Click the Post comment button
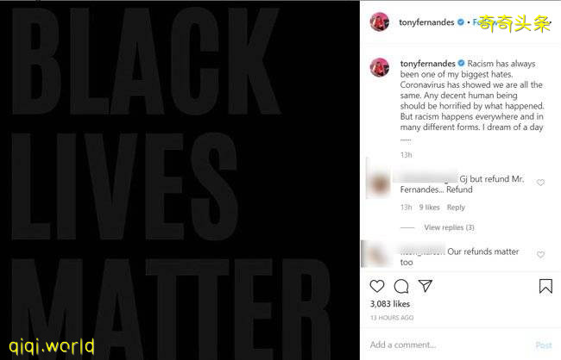Image resolution: width=561 pixels, height=360 pixels. pyautogui.click(x=544, y=345)
